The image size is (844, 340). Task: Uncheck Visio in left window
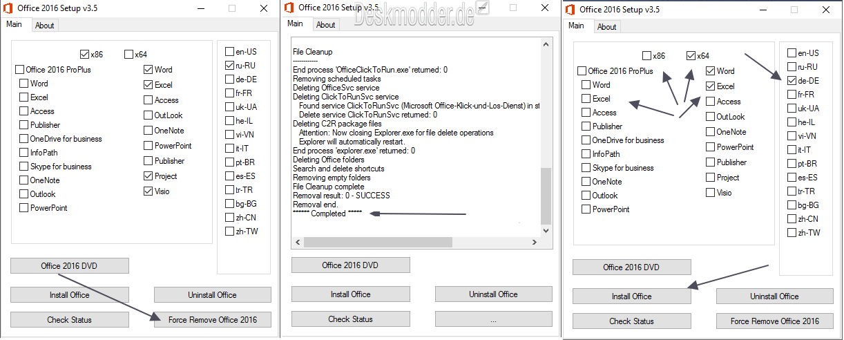148,191
